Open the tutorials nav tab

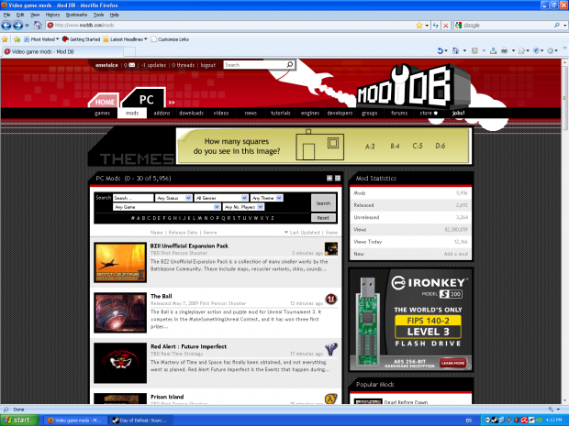click(x=281, y=113)
